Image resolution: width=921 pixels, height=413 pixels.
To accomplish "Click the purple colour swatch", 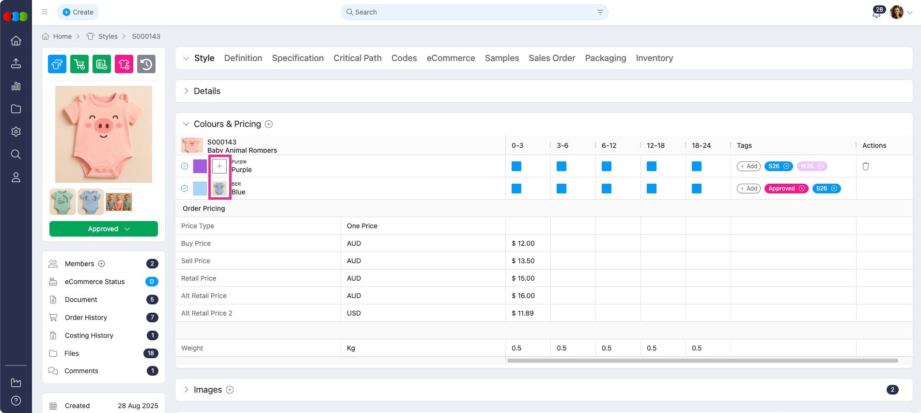I will coord(200,166).
